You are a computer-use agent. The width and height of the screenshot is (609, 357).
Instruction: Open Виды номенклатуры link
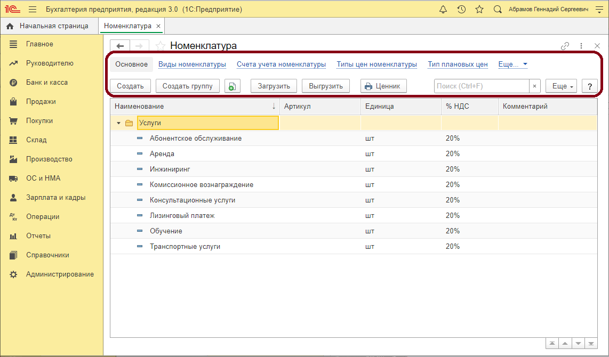[192, 64]
